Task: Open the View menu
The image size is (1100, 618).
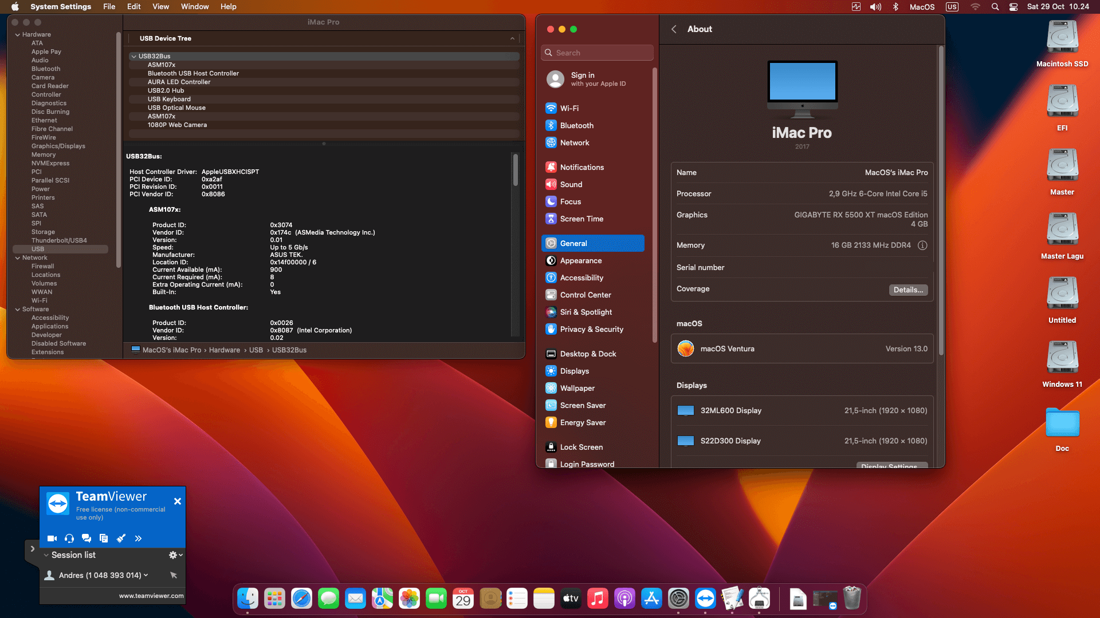Action: click(x=160, y=6)
